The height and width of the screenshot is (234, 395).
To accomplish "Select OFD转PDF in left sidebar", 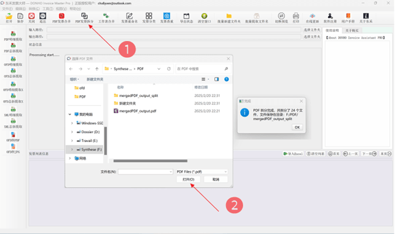I will pyautogui.click(x=13, y=136).
